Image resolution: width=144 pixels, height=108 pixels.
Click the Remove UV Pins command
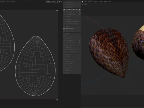[72, 5]
